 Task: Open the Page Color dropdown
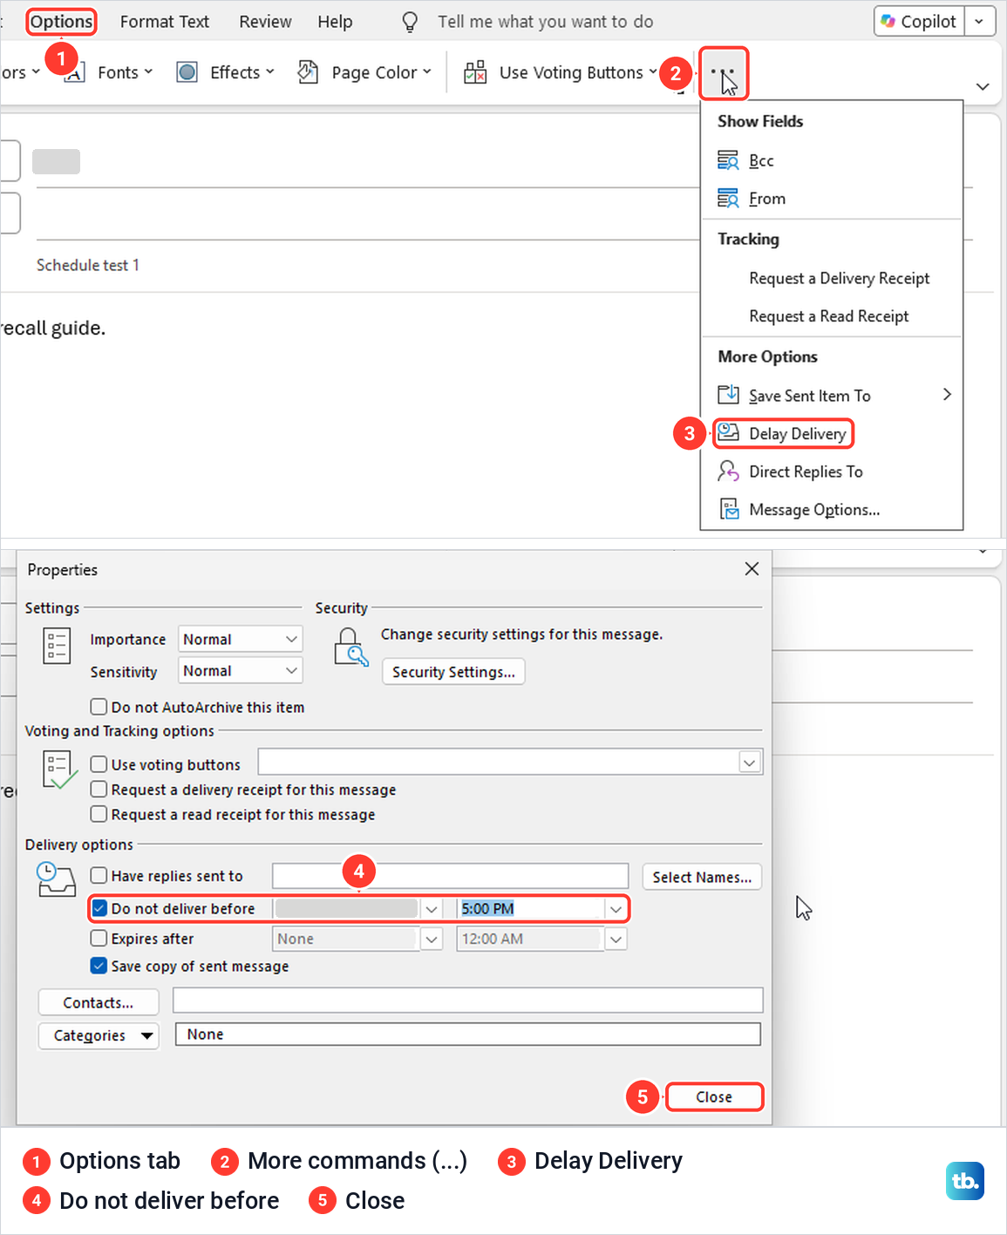[x=381, y=72]
